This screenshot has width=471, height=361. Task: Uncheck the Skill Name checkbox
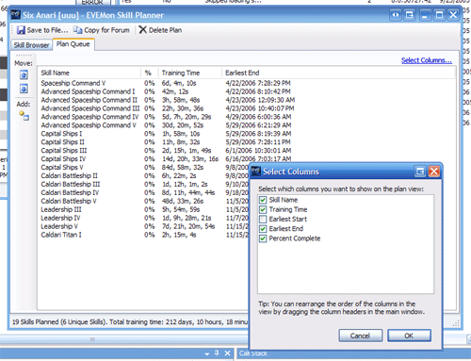point(263,200)
